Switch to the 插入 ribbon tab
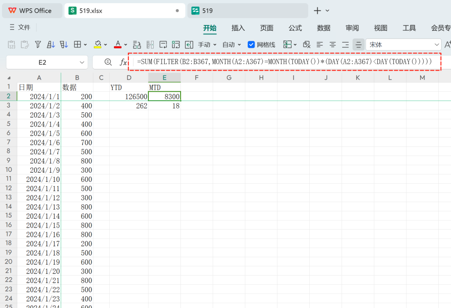The height and width of the screenshot is (308, 451). tap(238, 28)
